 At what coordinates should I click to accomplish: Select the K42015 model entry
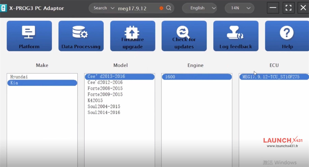[x=95, y=100]
